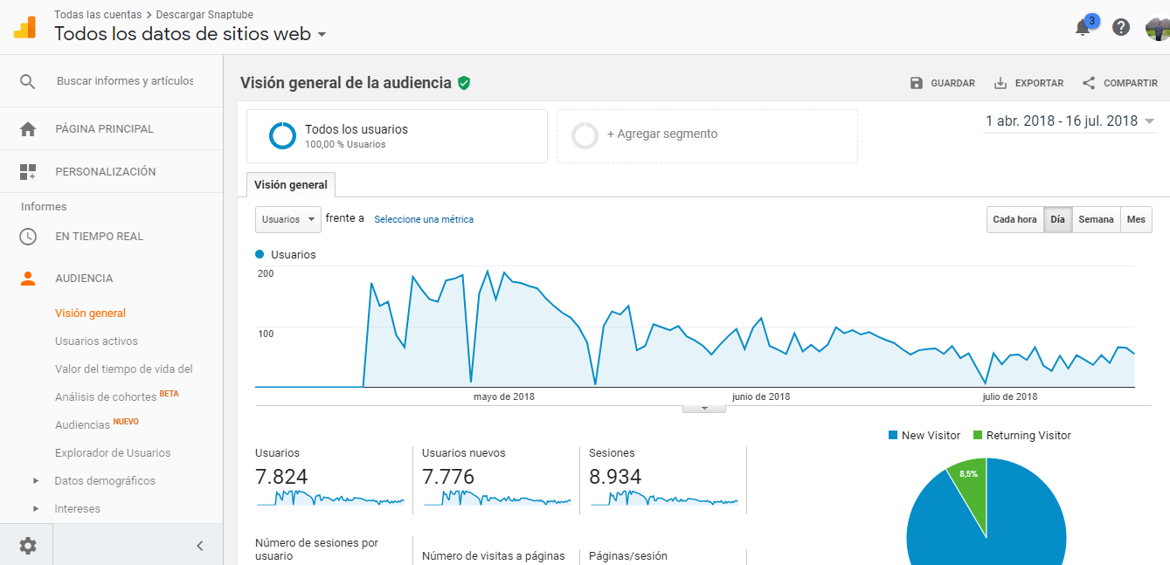Select the Día granularity

(x=1057, y=220)
